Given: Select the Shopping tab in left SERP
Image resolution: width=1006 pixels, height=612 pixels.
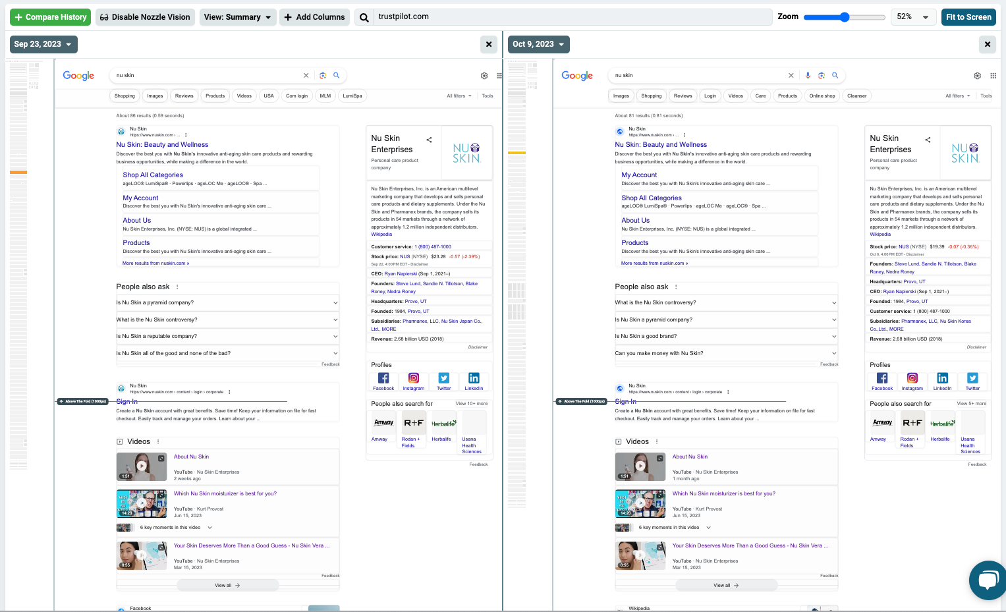Looking at the screenshot, I should click(125, 96).
